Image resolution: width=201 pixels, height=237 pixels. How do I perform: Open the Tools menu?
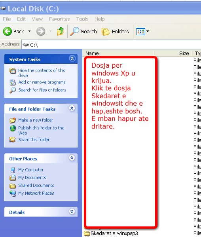[82, 19]
